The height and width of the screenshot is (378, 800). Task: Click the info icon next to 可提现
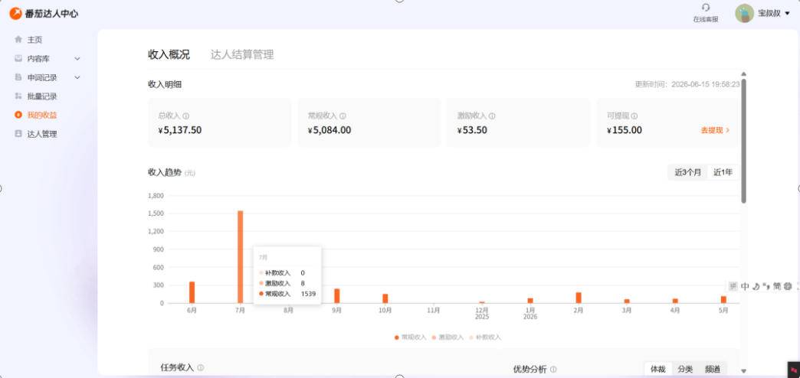[634, 116]
